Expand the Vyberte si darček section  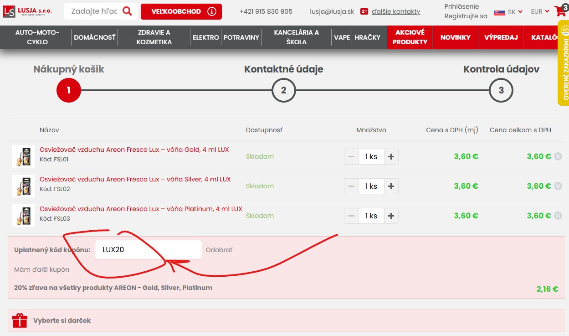click(62, 320)
